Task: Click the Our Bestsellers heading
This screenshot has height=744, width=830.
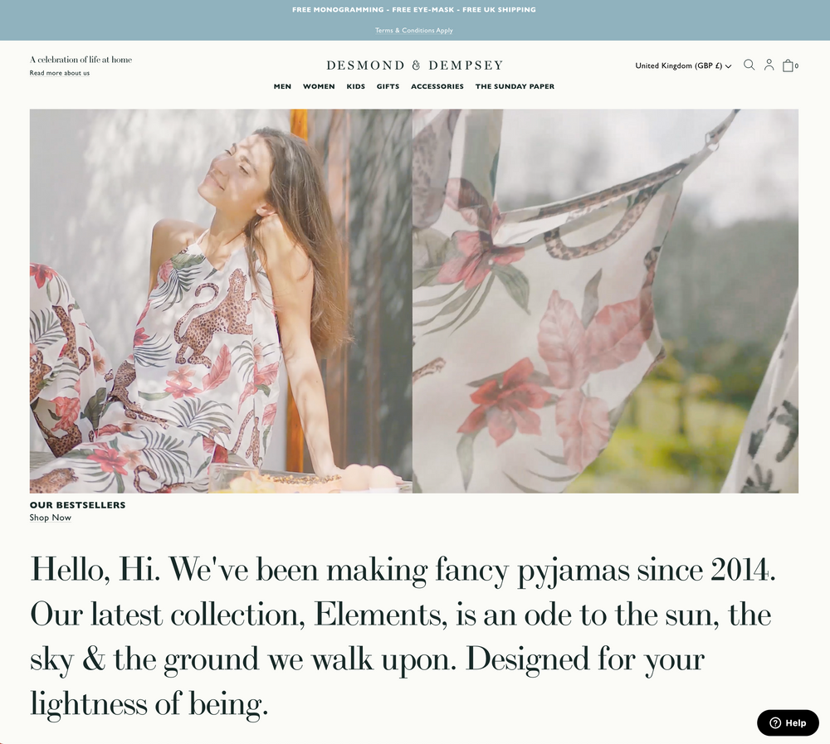Action: [77, 505]
